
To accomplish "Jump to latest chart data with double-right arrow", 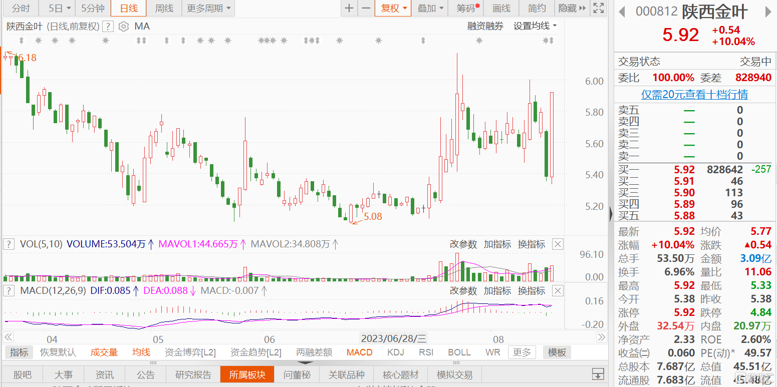I will (x=602, y=338).
